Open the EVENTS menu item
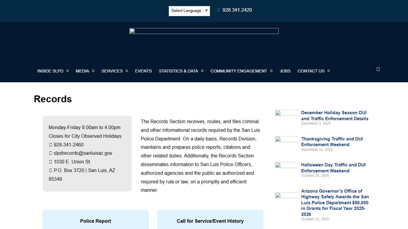The image size is (408, 229). (x=143, y=71)
